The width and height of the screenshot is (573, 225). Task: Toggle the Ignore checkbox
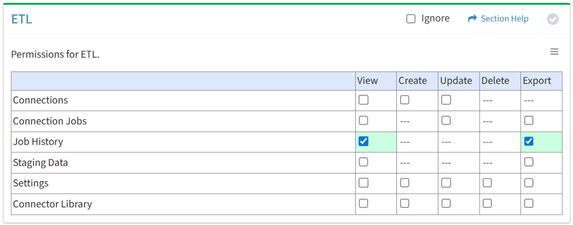click(x=411, y=19)
